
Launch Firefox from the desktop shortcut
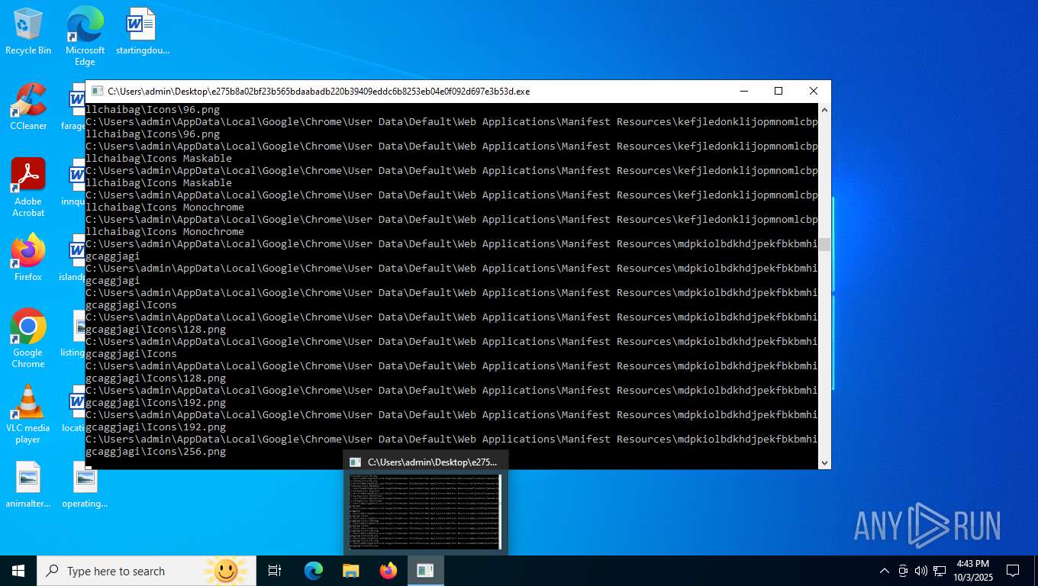pyautogui.click(x=28, y=258)
